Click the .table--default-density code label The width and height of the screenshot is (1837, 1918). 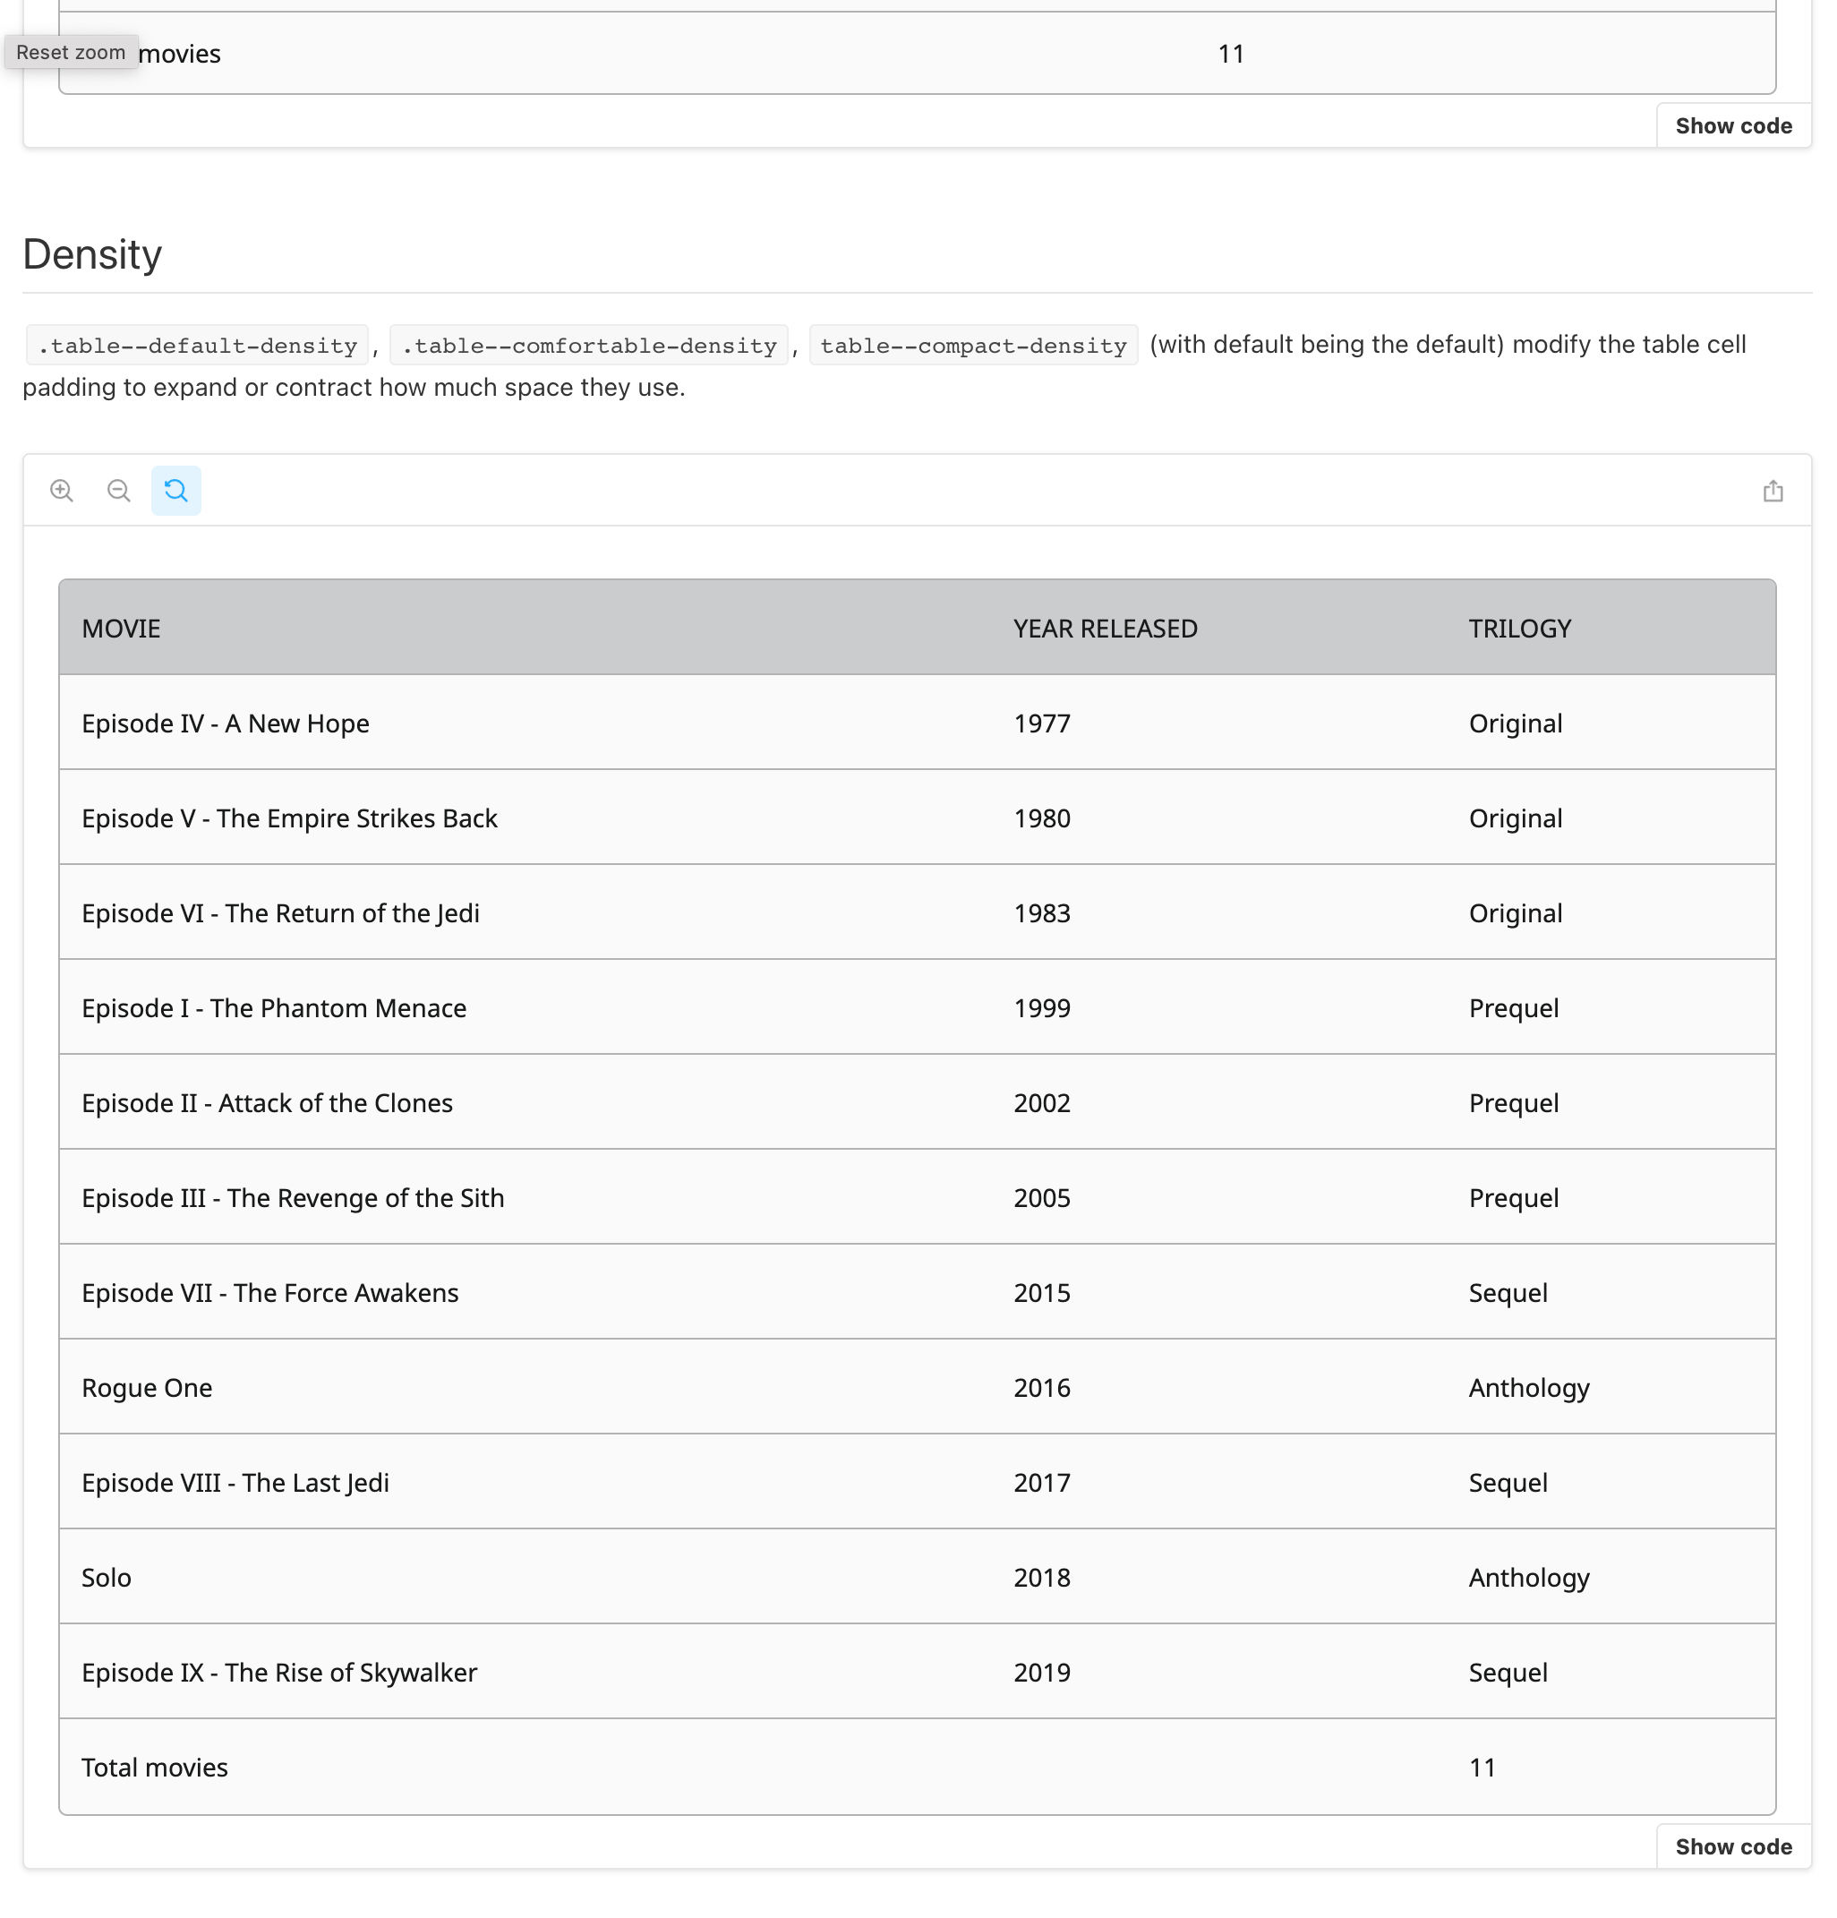198,346
